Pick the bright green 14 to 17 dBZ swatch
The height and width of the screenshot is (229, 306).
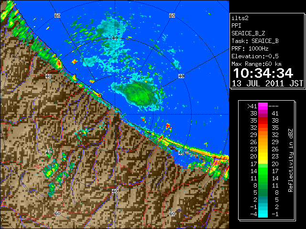[x=263, y=171]
